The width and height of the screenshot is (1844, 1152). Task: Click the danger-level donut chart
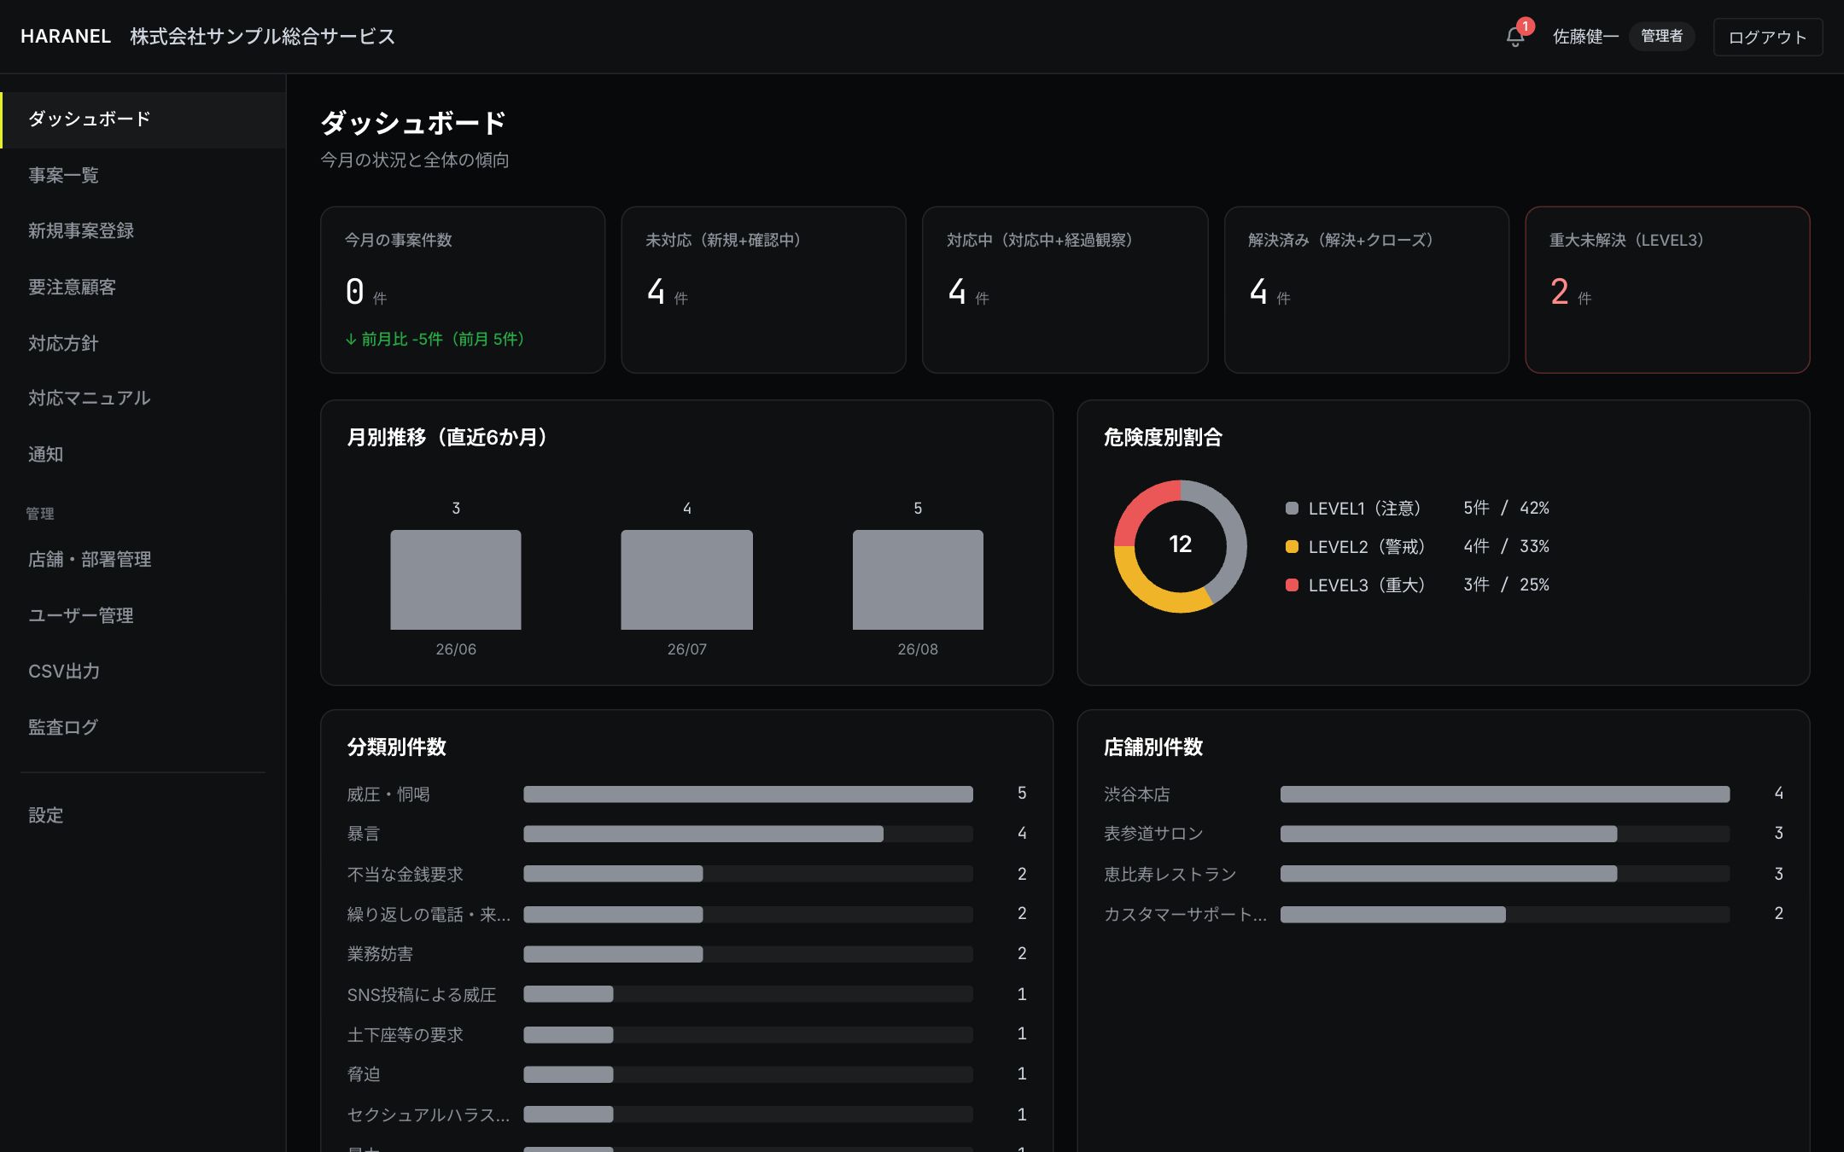pos(1180,546)
